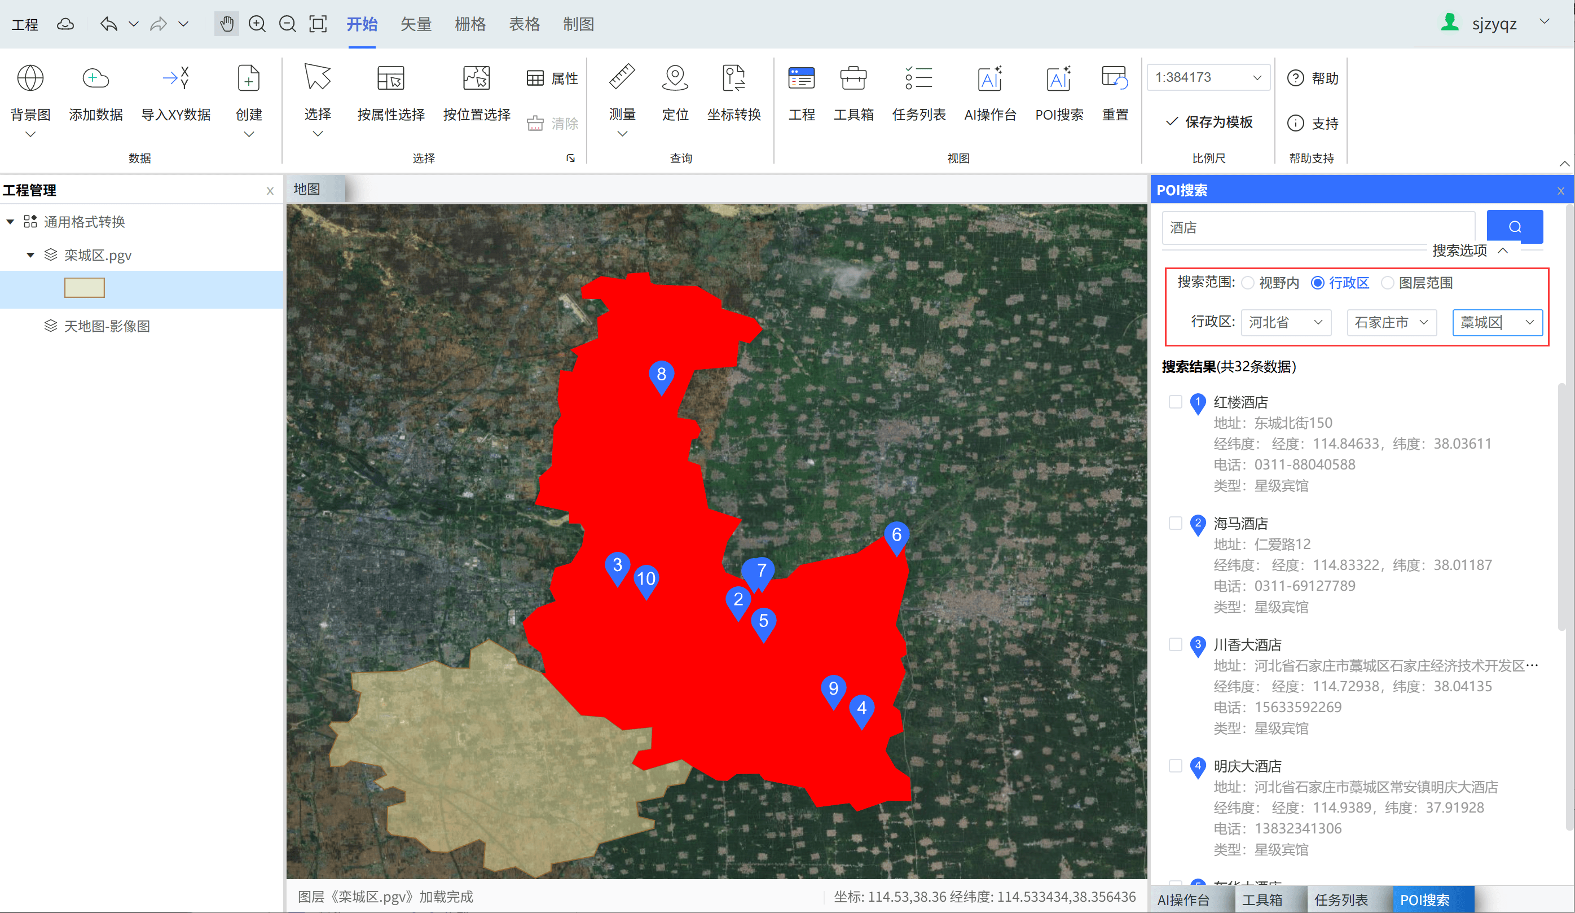The image size is (1575, 913).
Task: Click the 导入XY数据 icon
Action: [175, 78]
